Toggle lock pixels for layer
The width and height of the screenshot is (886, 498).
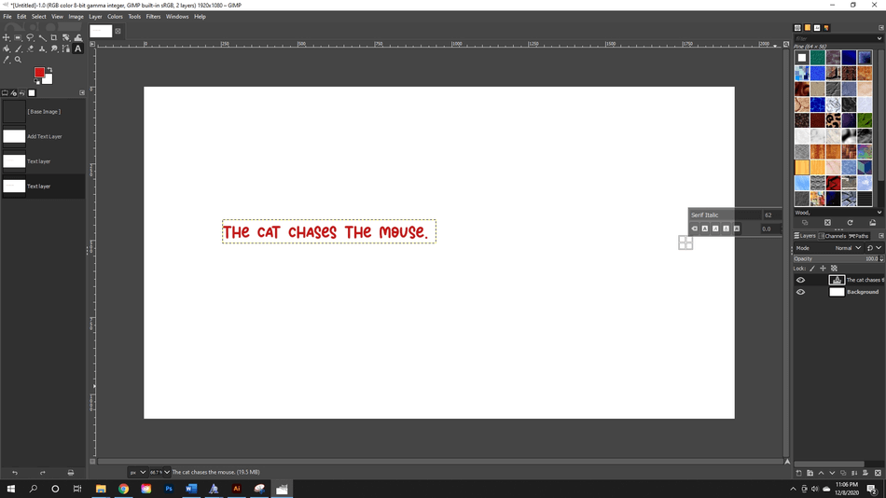tap(812, 269)
